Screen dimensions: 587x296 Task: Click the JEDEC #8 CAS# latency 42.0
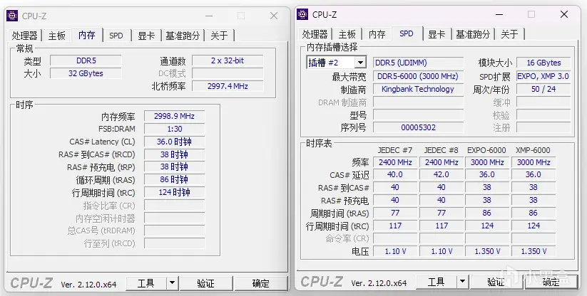pyautogui.click(x=441, y=175)
